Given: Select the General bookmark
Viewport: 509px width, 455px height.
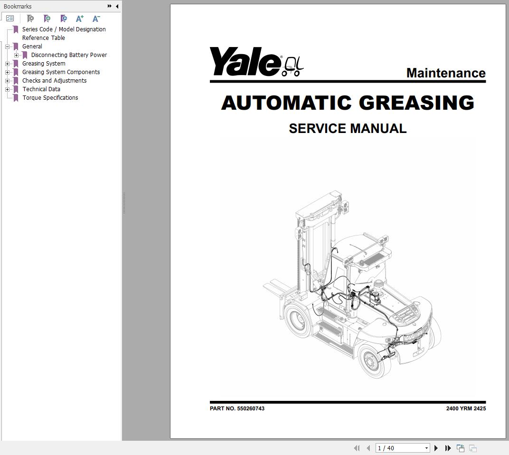Looking at the screenshot, I should (32, 47).
